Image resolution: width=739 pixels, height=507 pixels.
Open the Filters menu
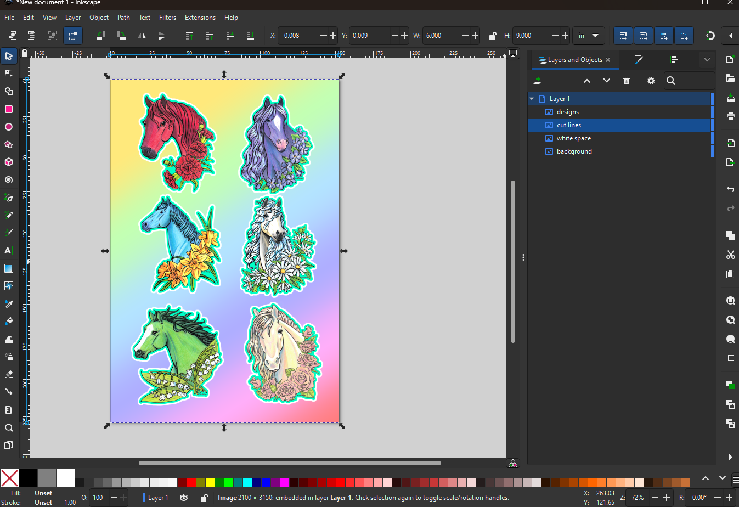pos(167,18)
